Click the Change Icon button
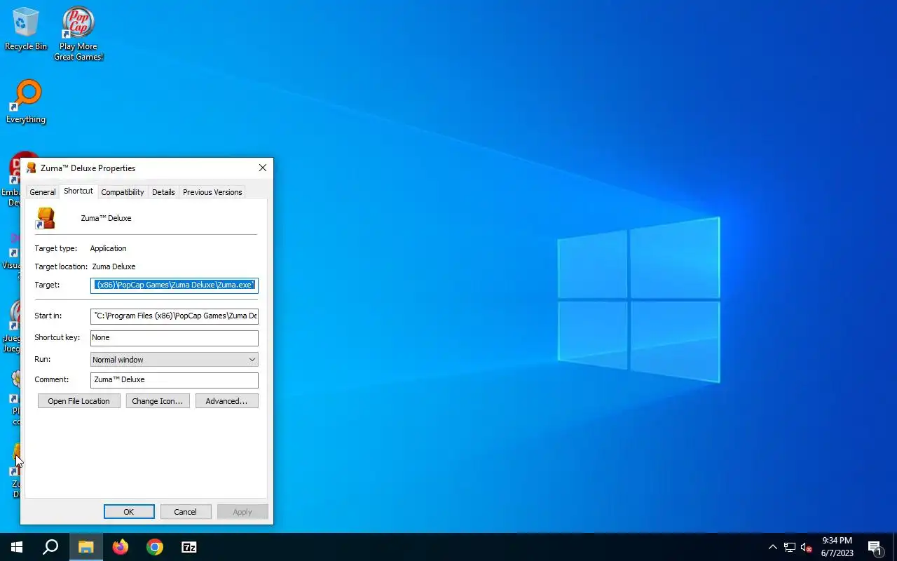The image size is (897, 561). (158, 401)
